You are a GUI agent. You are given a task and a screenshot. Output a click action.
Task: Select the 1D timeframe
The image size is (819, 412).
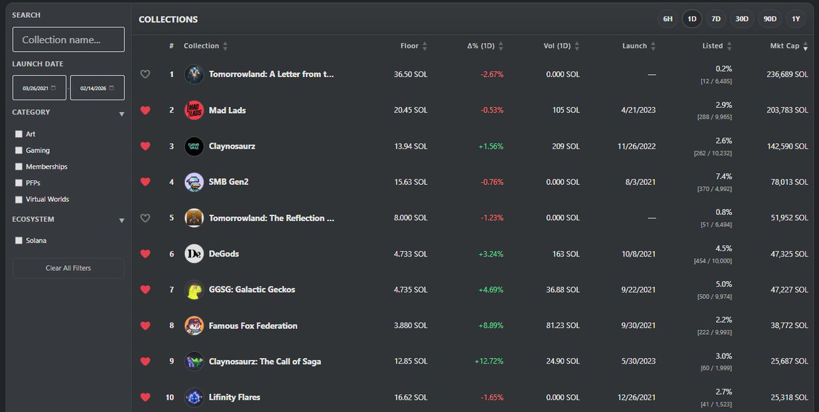tap(692, 19)
